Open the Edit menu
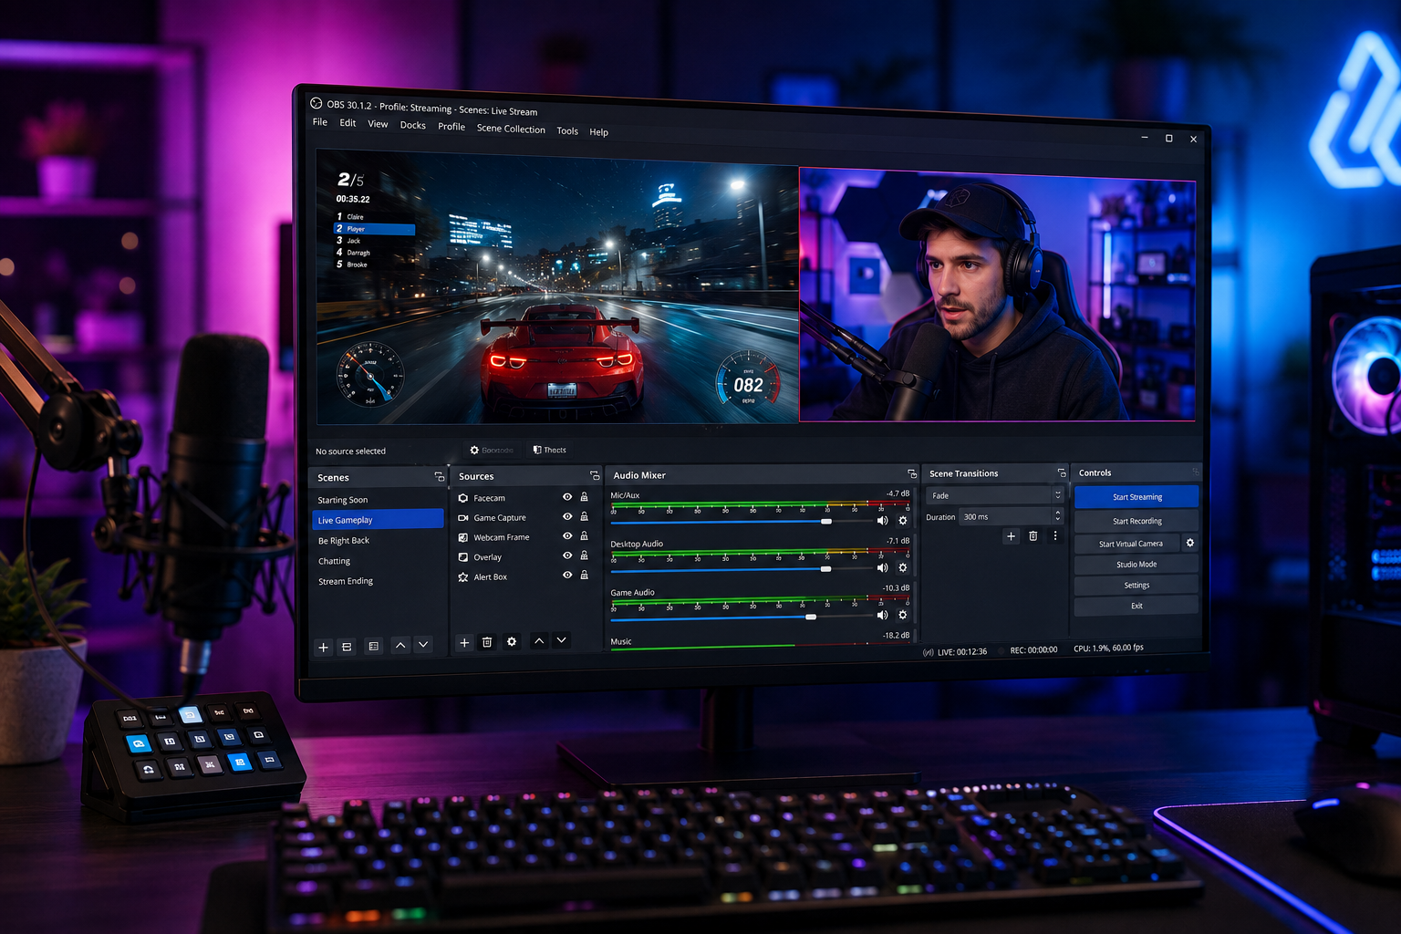This screenshot has width=1401, height=934. coord(348,123)
